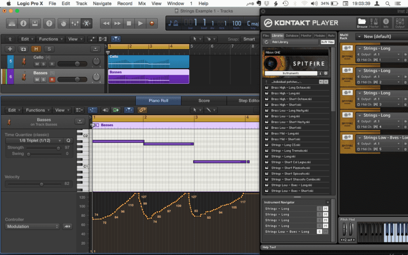Add a new track with the plus button

point(10,49)
